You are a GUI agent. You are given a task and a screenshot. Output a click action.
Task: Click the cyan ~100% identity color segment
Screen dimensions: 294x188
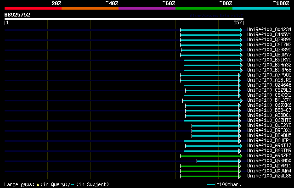coord(261,8)
